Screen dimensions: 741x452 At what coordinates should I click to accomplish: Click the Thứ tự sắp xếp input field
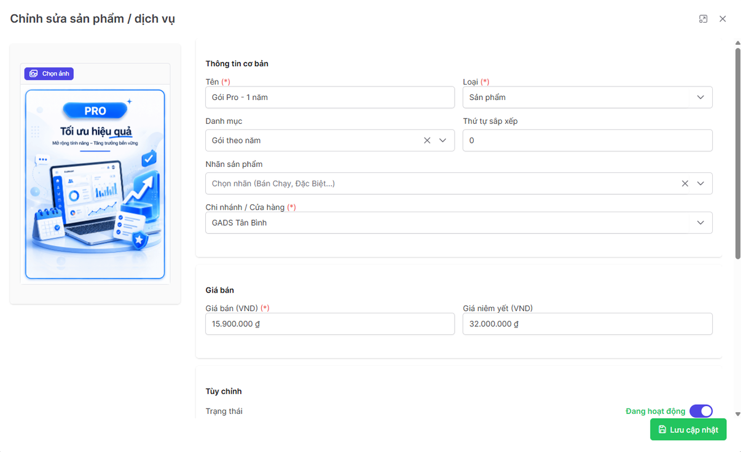[587, 140]
